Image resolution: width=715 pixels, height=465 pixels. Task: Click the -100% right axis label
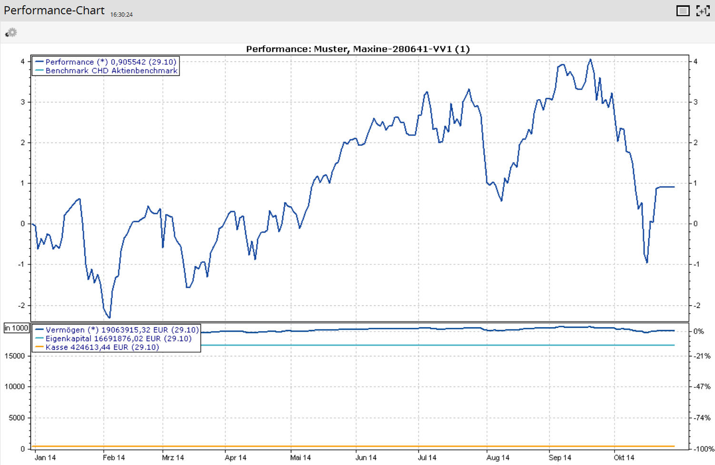(x=703, y=449)
